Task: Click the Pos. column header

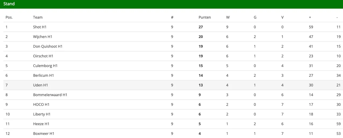Action: 9,17
